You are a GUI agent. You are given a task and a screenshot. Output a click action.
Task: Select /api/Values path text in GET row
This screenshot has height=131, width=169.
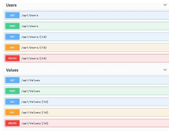(30, 80)
